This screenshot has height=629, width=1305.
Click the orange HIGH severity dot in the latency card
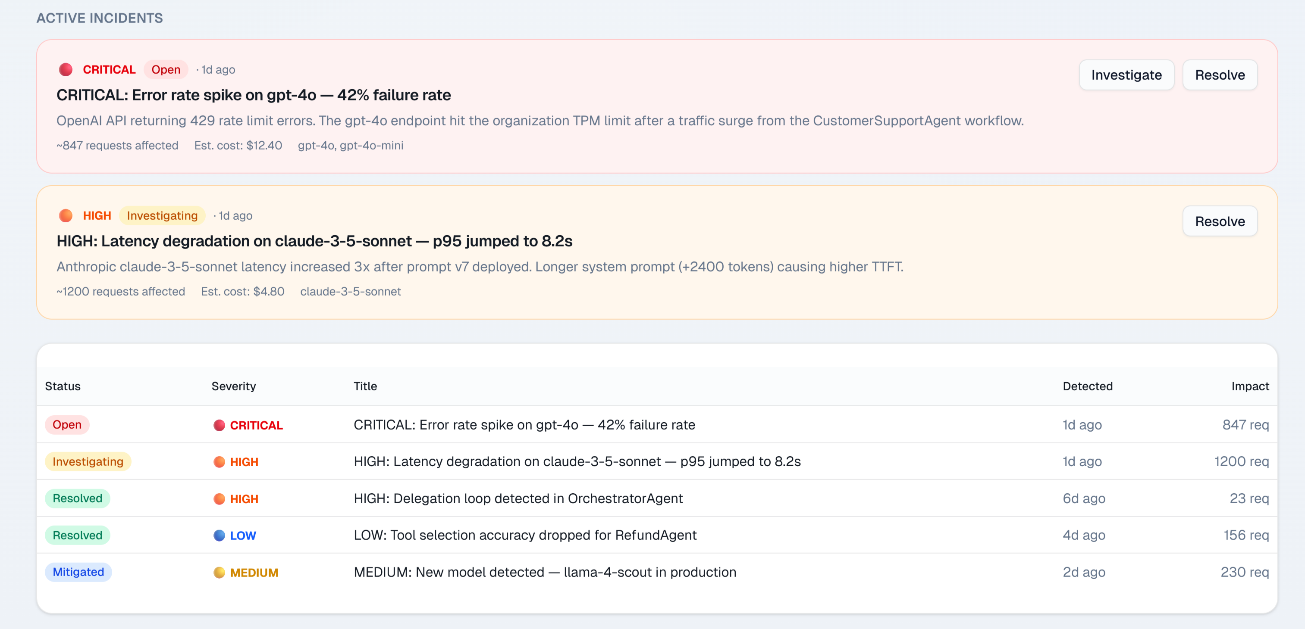coord(66,215)
